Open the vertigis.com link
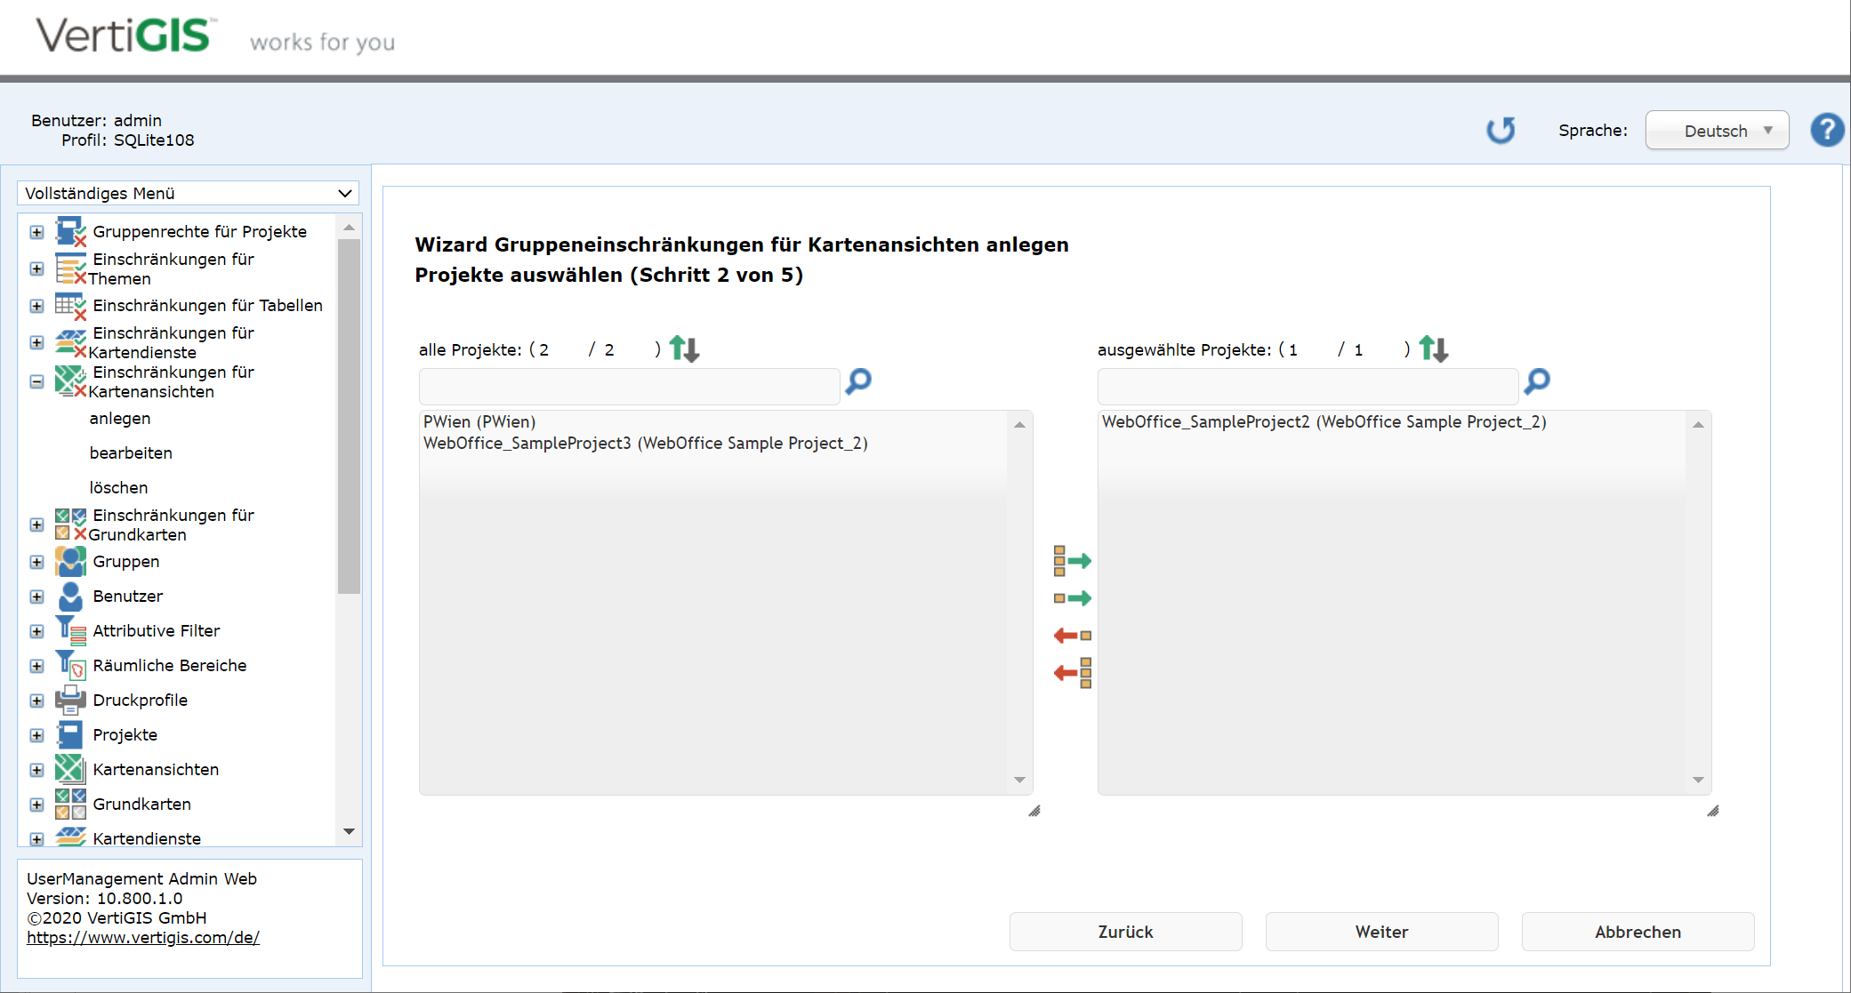The width and height of the screenshot is (1851, 993). pyautogui.click(x=143, y=938)
